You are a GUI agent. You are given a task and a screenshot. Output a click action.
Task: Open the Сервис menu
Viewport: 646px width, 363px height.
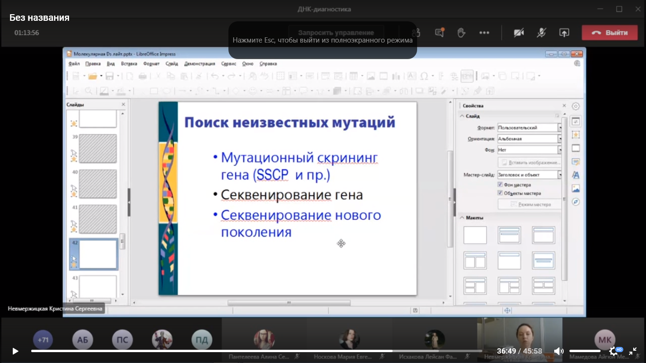click(228, 63)
